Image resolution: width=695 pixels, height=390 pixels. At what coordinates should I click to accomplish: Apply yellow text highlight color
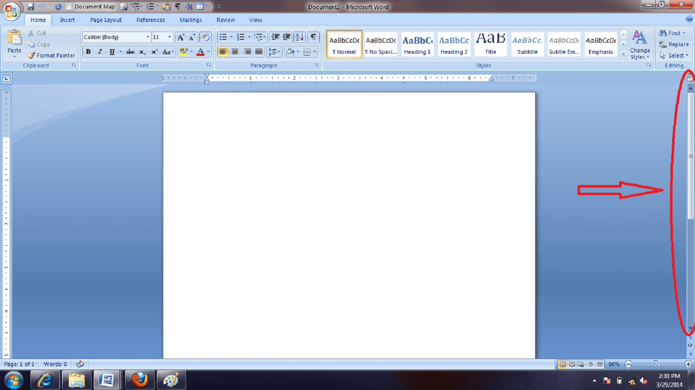click(x=183, y=52)
